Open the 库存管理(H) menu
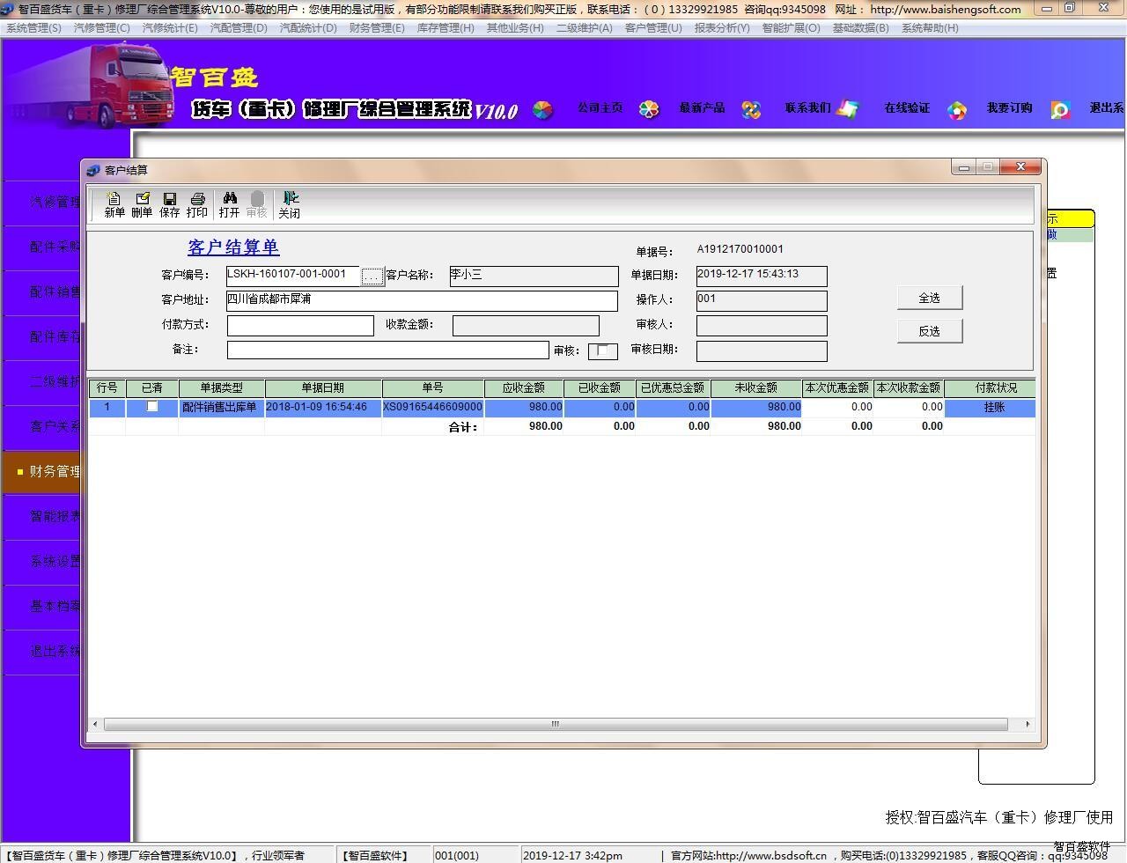The image size is (1127, 863). click(x=446, y=28)
